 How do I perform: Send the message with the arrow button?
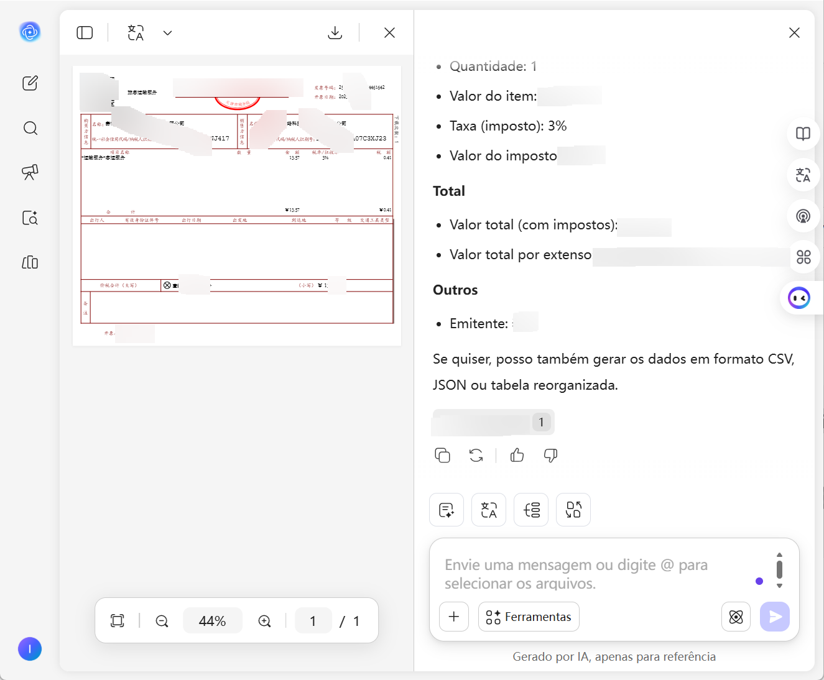tap(775, 617)
